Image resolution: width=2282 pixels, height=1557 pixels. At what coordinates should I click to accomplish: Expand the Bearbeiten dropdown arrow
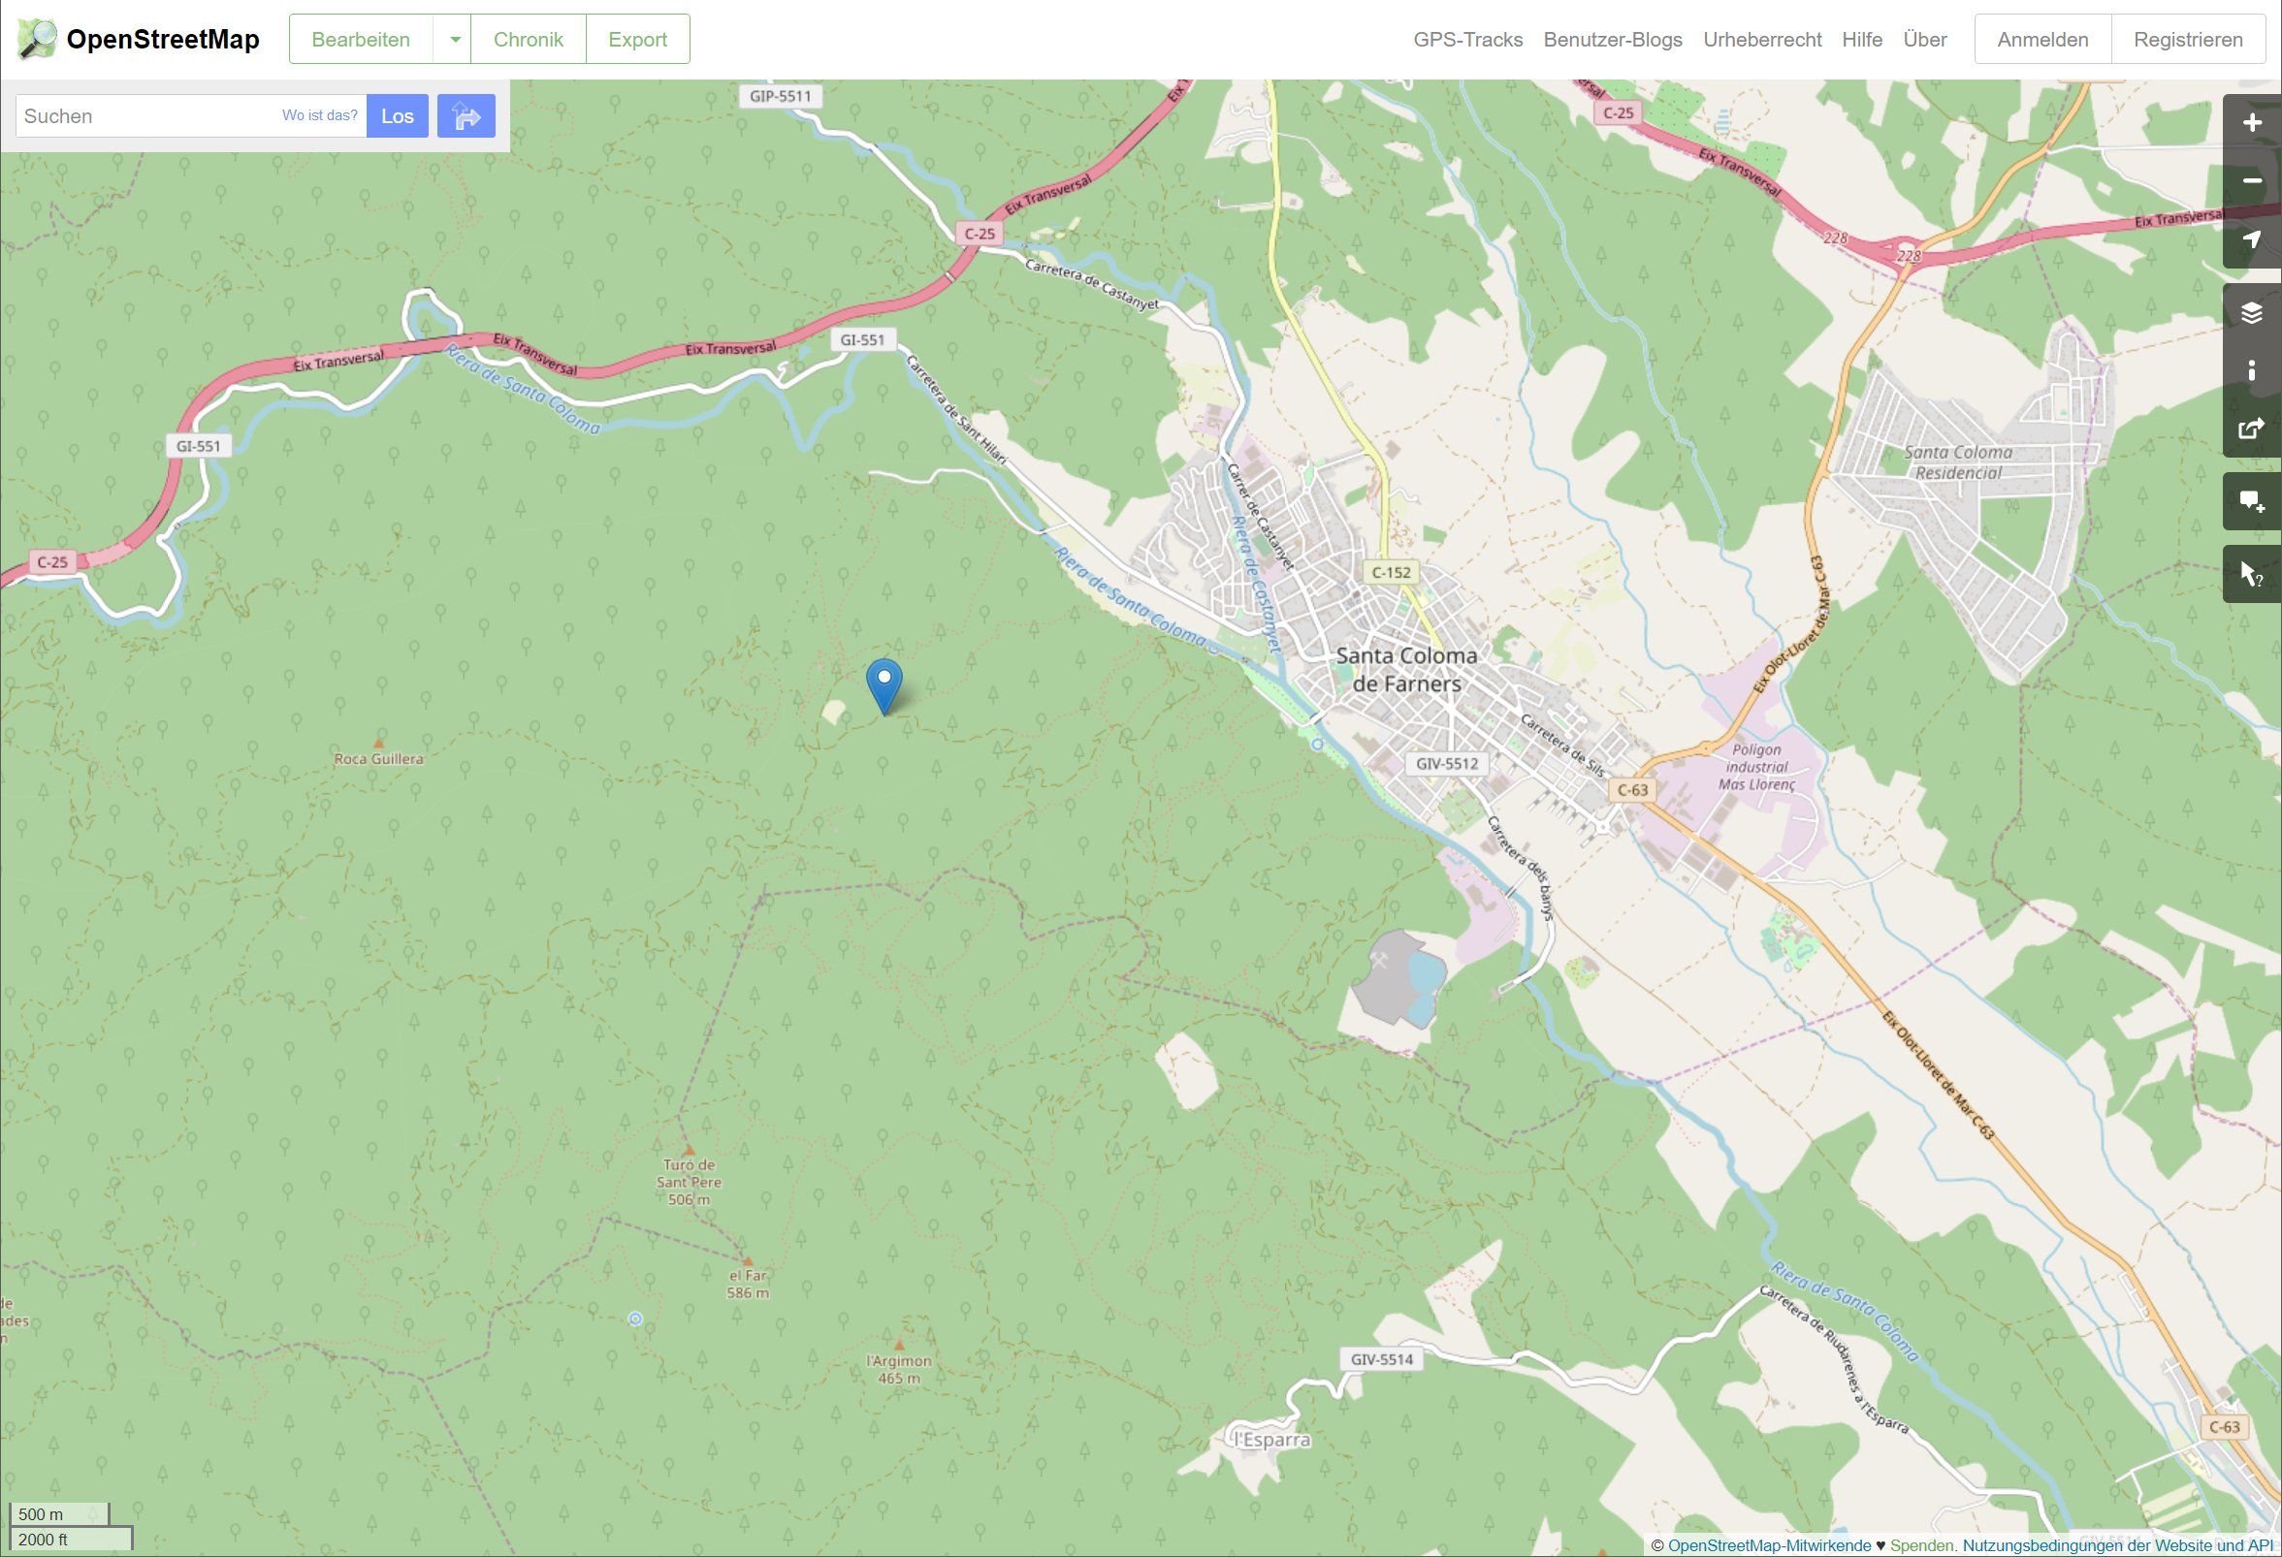(x=454, y=40)
